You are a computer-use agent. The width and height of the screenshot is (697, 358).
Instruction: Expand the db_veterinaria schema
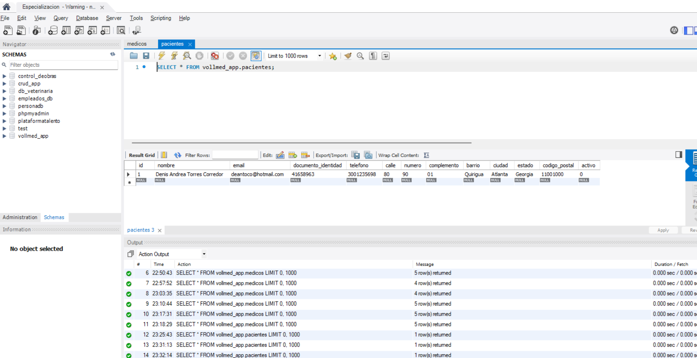tap(4, 91)
